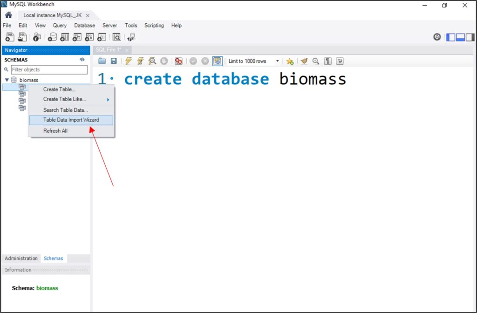The height and width of the screenshot is (313, 477).
Task: Click the Beautify query broom icon
Action: 304,61
